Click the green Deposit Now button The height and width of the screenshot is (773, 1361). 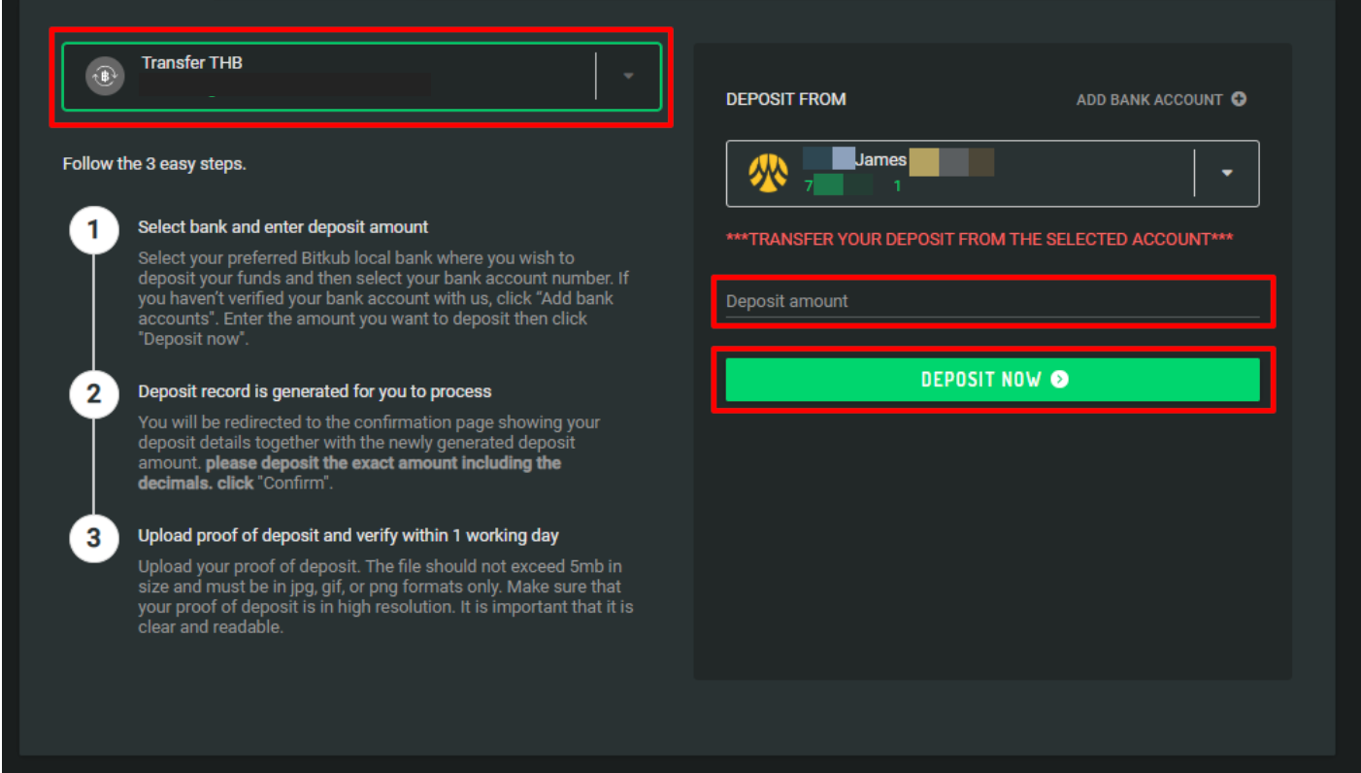(992, 380)
